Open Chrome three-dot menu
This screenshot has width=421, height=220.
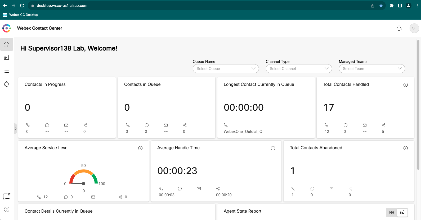417,6
